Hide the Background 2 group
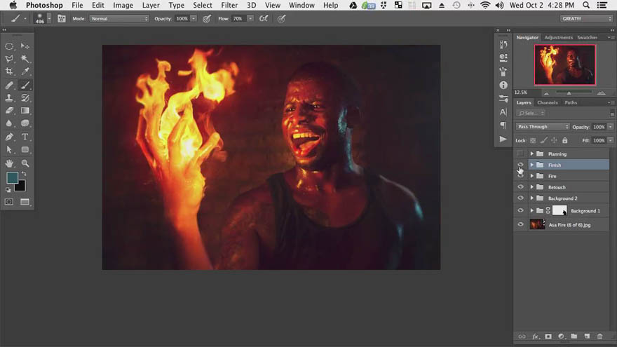Screen dimensions: 617x347 click(520, 198)
